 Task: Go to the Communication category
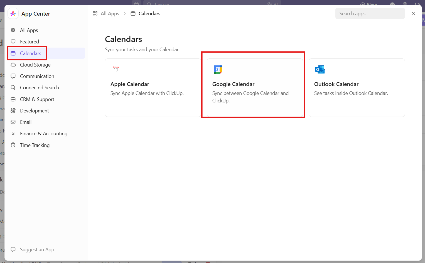(x=37, y=76)
